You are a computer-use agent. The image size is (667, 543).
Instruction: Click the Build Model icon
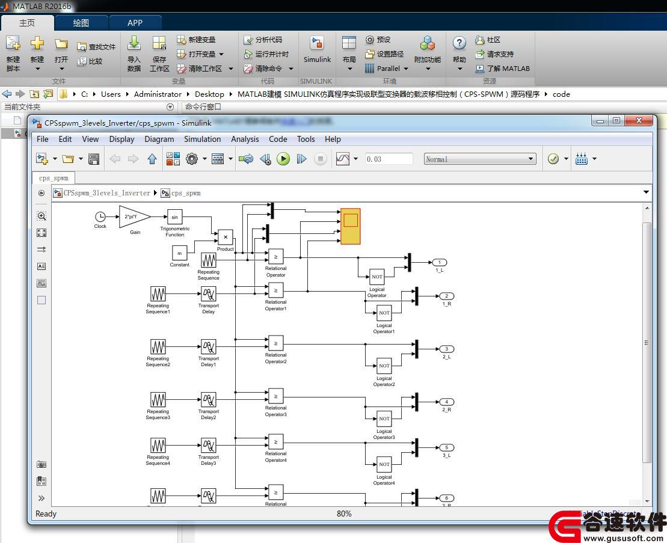(581, 159)
